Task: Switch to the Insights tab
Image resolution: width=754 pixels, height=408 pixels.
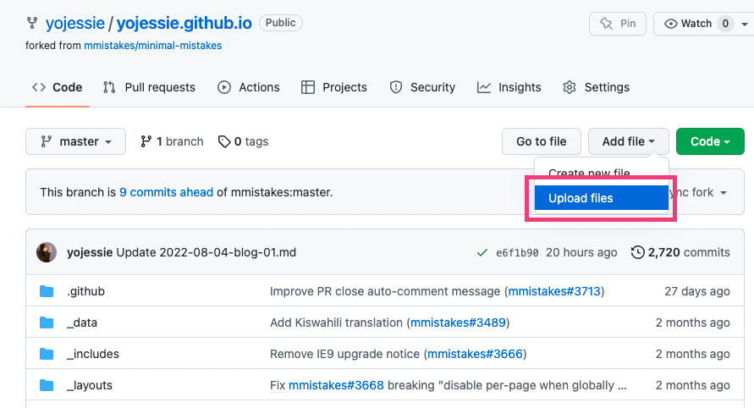Action: click(509, 87)
